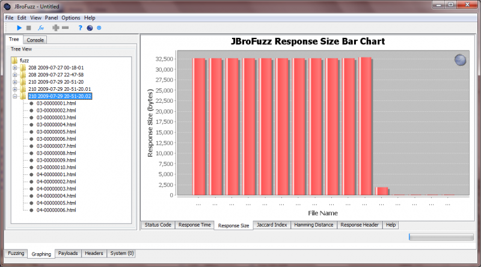Click the gray stop icon in toolbar
The height and width of the screenshot is (267, 481).
(x=28, y=28)
